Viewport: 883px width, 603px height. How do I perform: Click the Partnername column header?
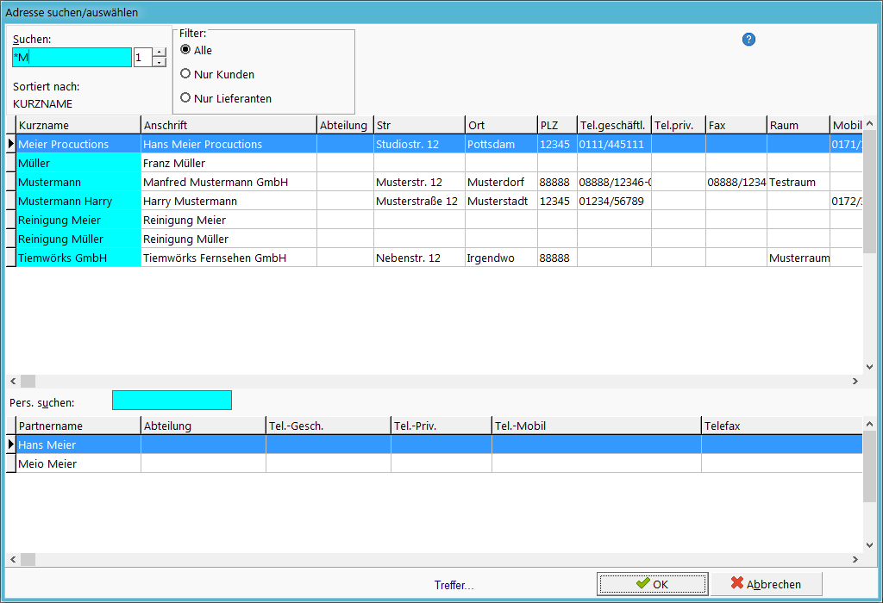point(78,426)
